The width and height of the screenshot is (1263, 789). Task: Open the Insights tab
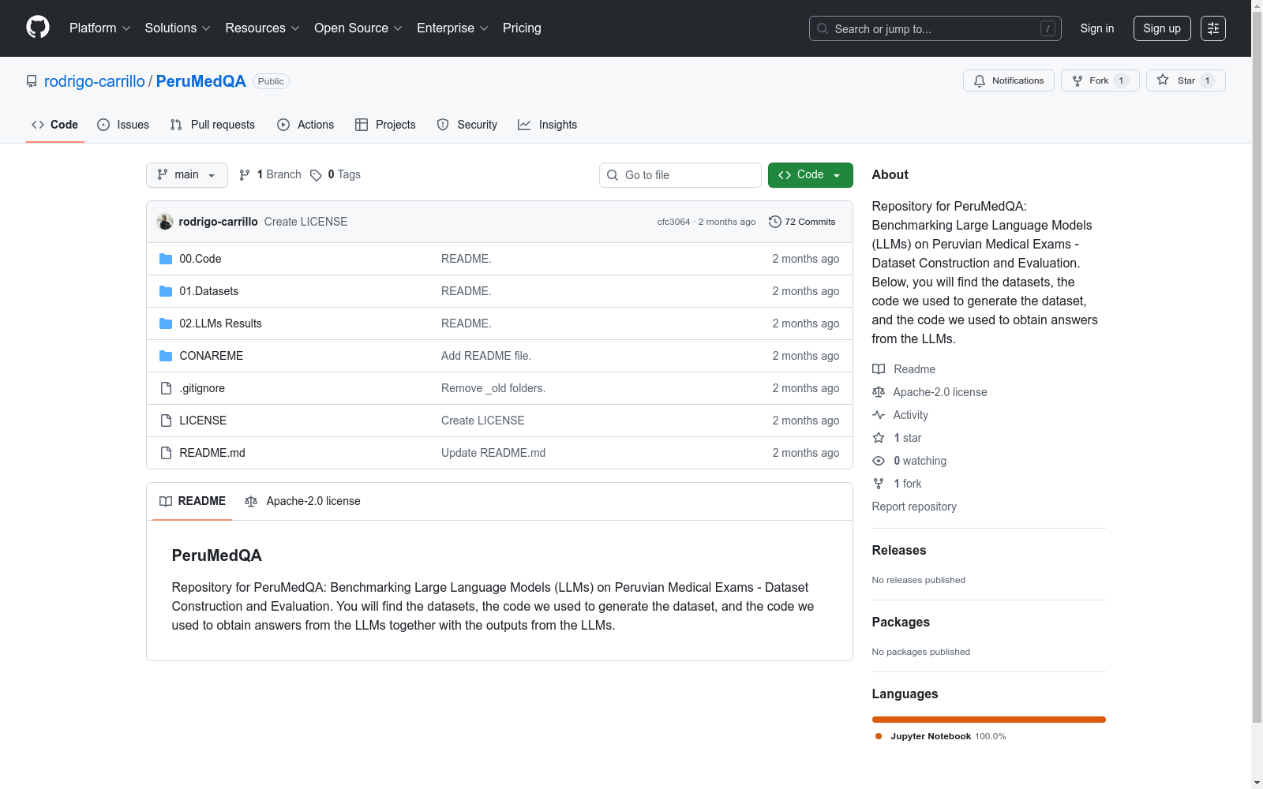click(x=548, y=125)
